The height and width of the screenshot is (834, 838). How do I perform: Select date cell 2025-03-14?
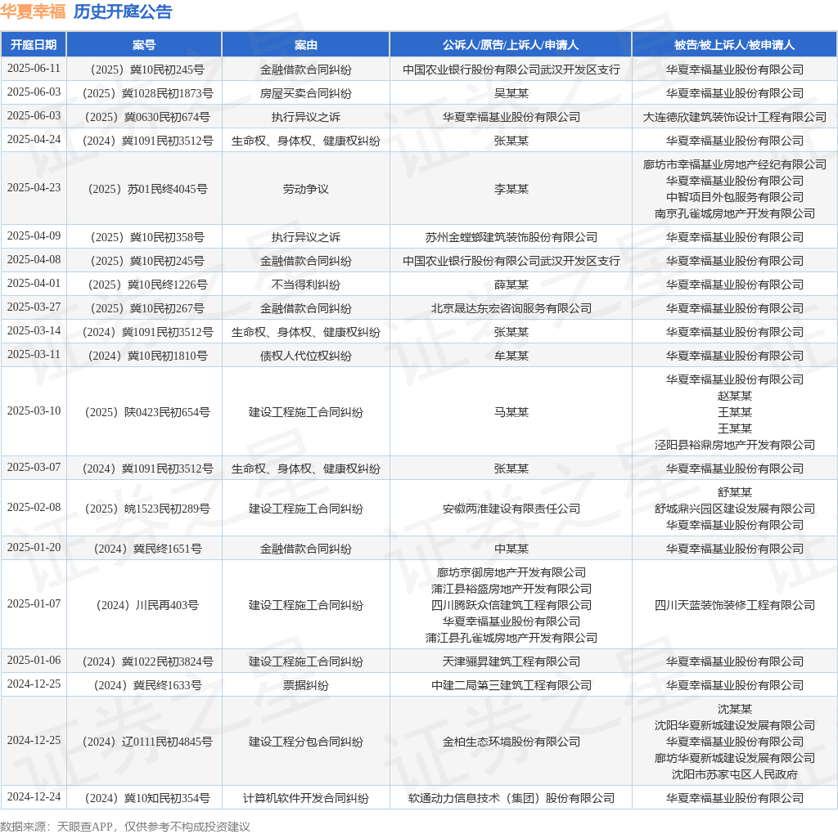click(34, 331)
